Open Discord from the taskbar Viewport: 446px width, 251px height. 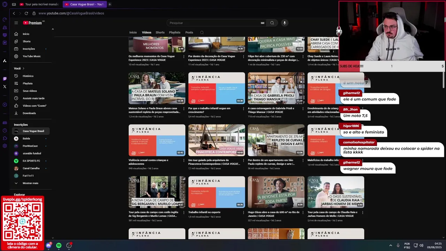coord(48,245)
